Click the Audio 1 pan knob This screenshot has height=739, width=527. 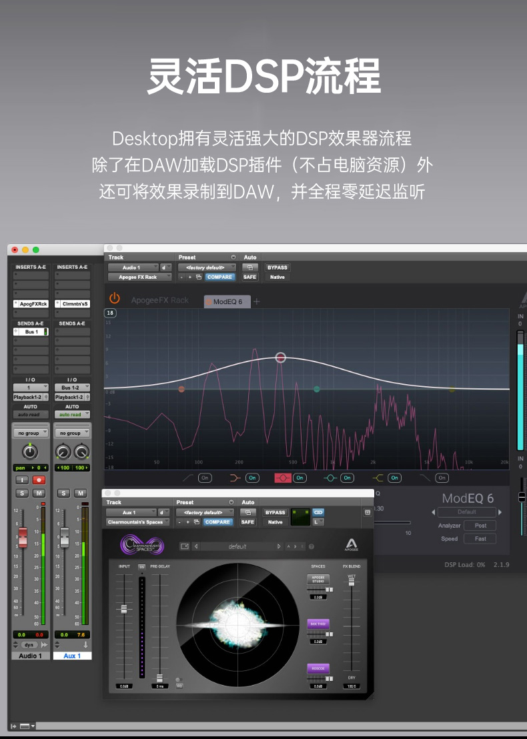pos(30,452)
